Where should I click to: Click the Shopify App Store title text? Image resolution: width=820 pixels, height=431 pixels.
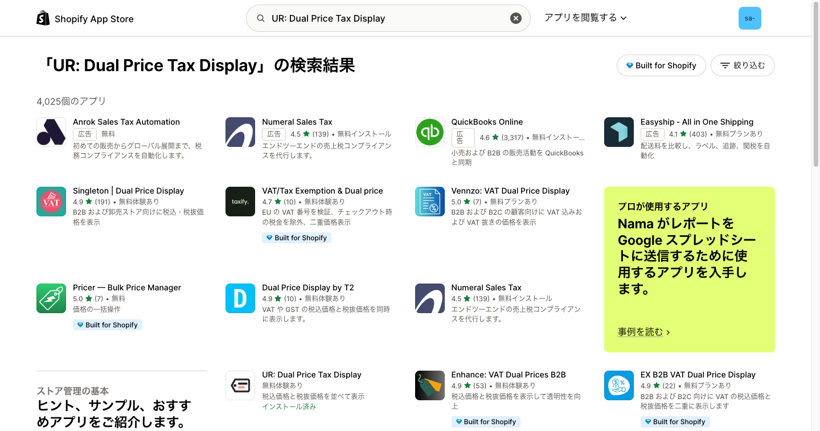pos(94,19)
